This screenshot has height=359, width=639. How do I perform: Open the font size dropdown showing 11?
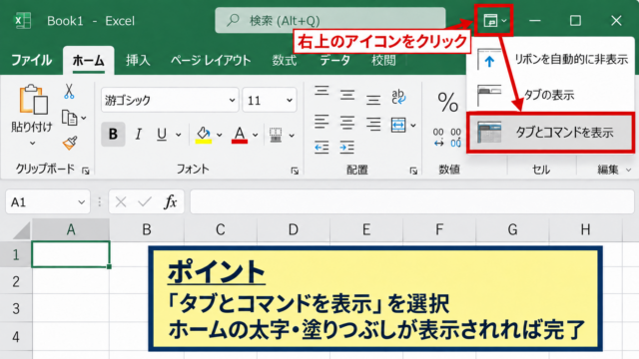click(x=290, y=100)
